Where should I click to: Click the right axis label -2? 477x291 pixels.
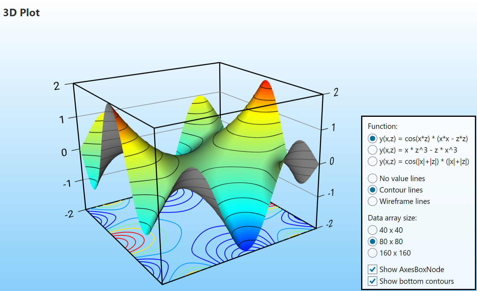(329, 224)
